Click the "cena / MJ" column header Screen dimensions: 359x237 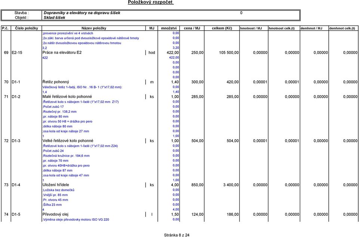coord(192,28)
